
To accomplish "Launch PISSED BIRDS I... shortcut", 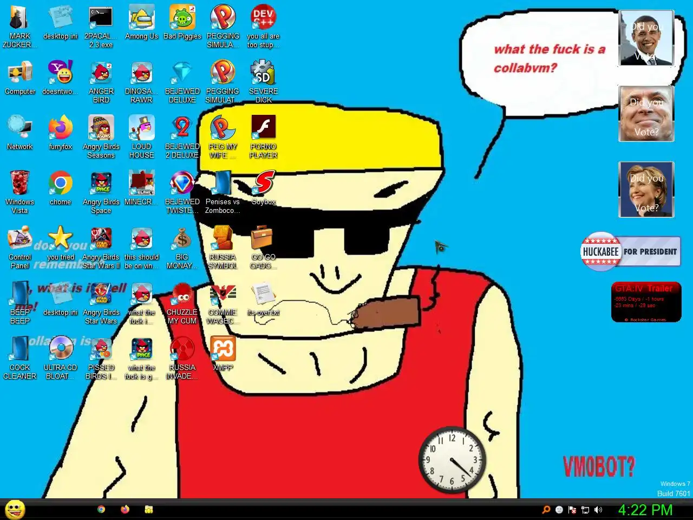I will click(x=101, y=357).
